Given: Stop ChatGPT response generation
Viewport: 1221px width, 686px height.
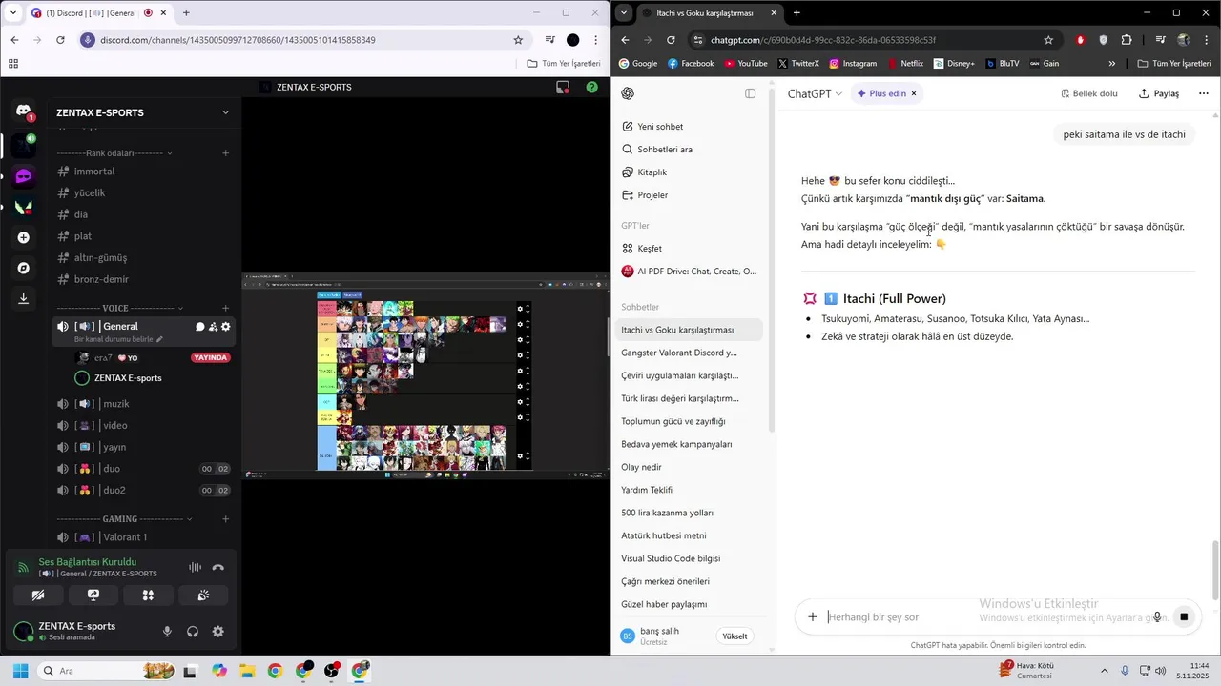Looking at the screenshot, I should coord(1184,616).
